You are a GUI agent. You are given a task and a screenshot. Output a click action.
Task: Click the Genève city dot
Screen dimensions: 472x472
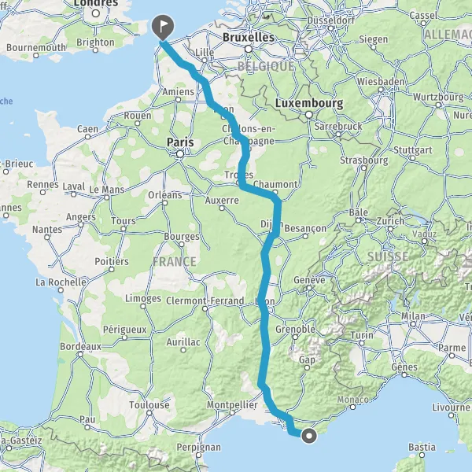(x=309, y=288)
